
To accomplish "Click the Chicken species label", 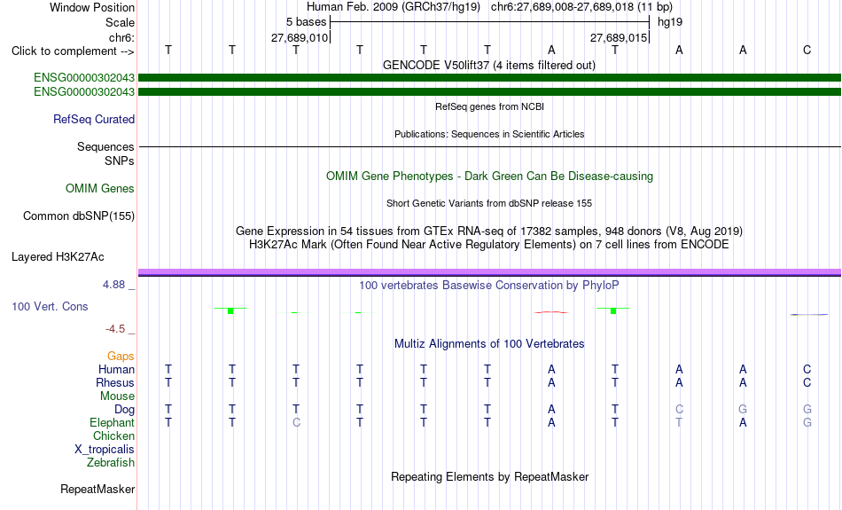I will pyautogui.click(x=113, y=435).
